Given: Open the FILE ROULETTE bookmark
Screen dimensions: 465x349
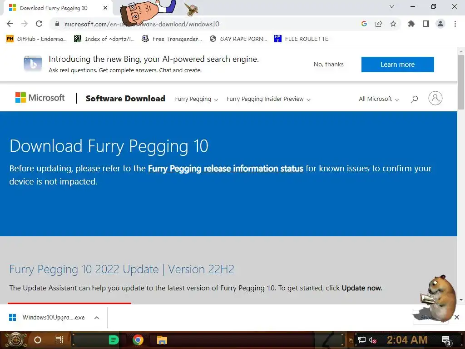Looking at the screenshot, I should 302,39.
